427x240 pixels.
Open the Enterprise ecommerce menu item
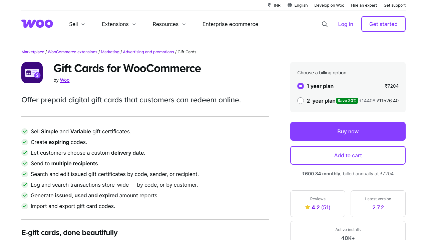(230, 24)
